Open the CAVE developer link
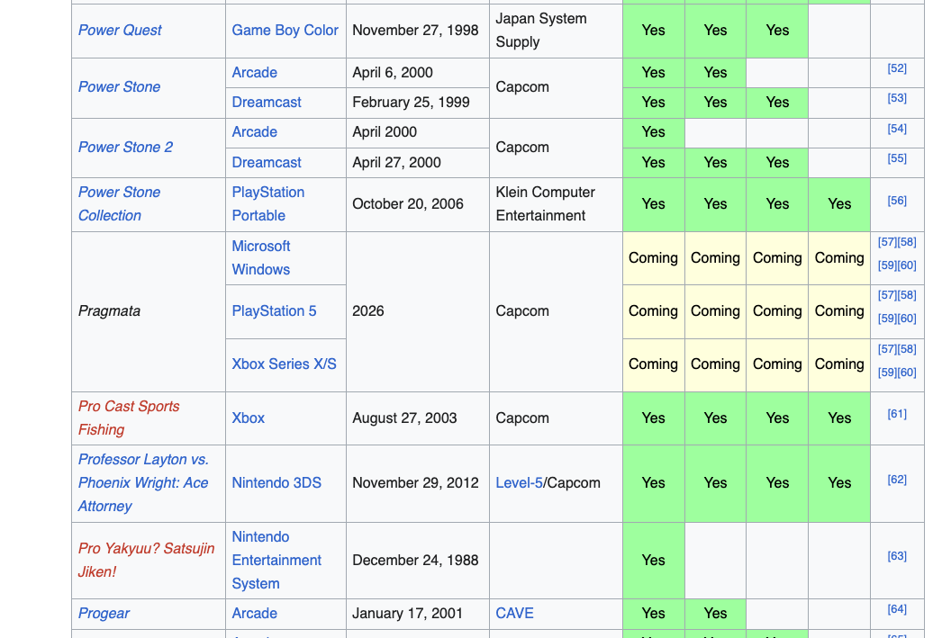Viewport: 951px width, 638px height. click(x=514, y=613)
